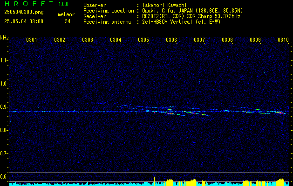293x186 pixels.
Task: Click the 0303 time marker
Action: click(x=88, y=40)
